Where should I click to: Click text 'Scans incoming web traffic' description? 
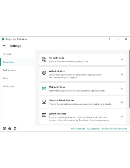75,76
